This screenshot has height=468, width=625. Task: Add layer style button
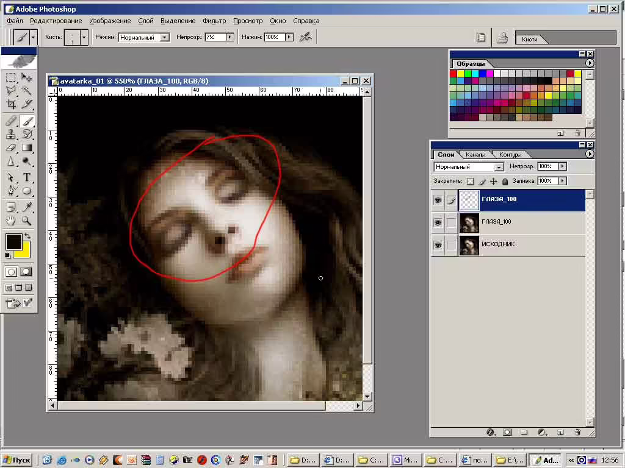[x=491, y=432]
